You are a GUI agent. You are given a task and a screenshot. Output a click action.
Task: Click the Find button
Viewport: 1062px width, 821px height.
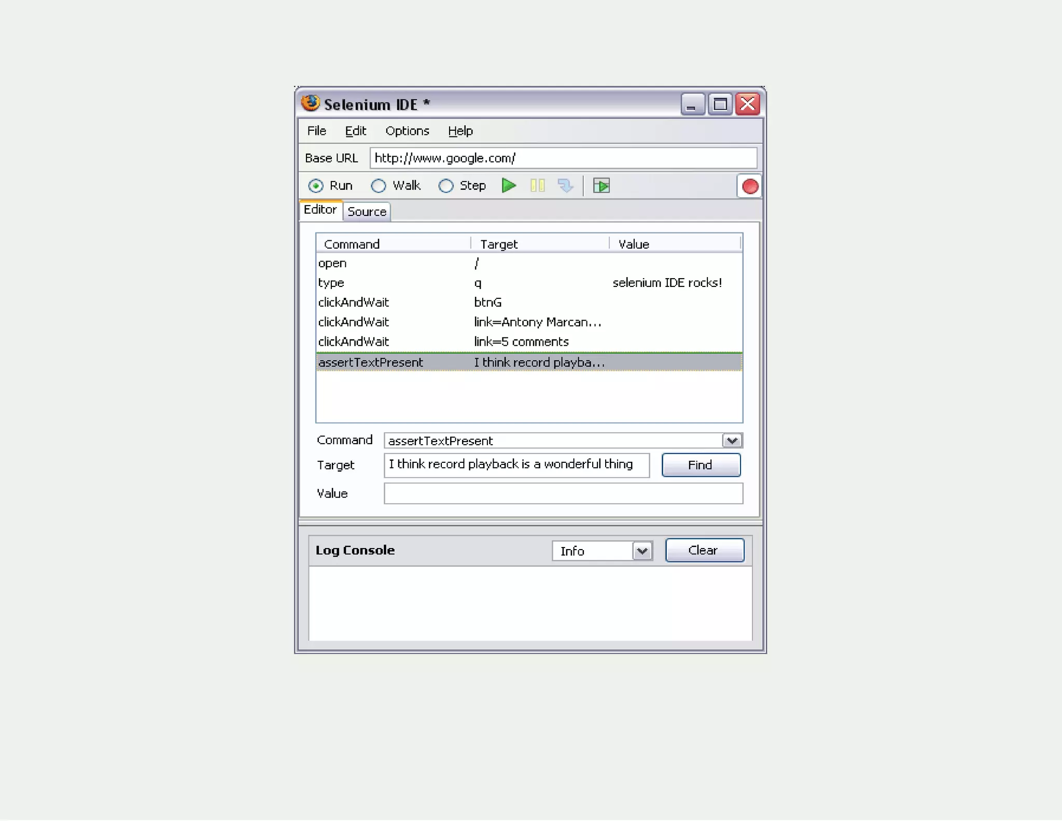(x=701, y=465)
